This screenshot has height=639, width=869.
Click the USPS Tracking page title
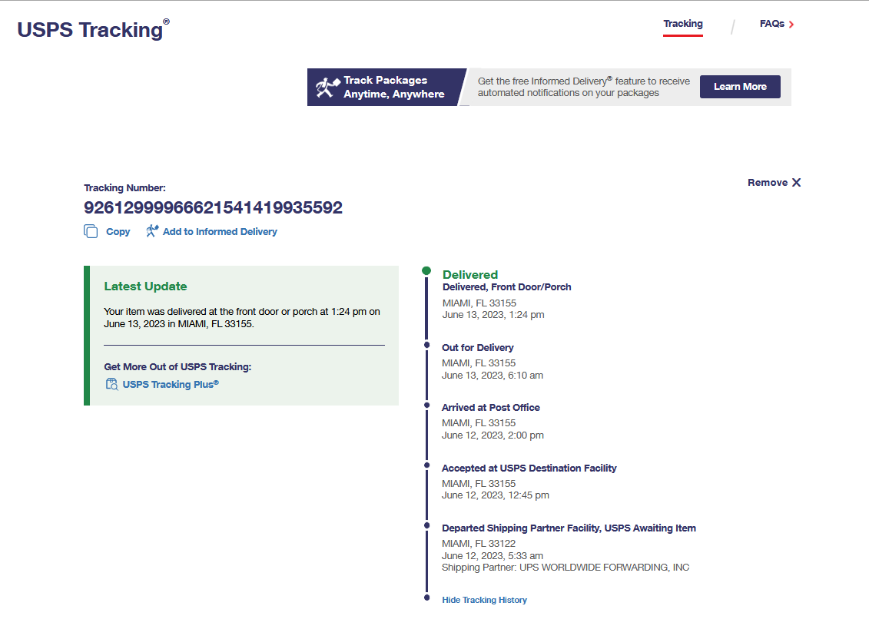coord(90,30)
